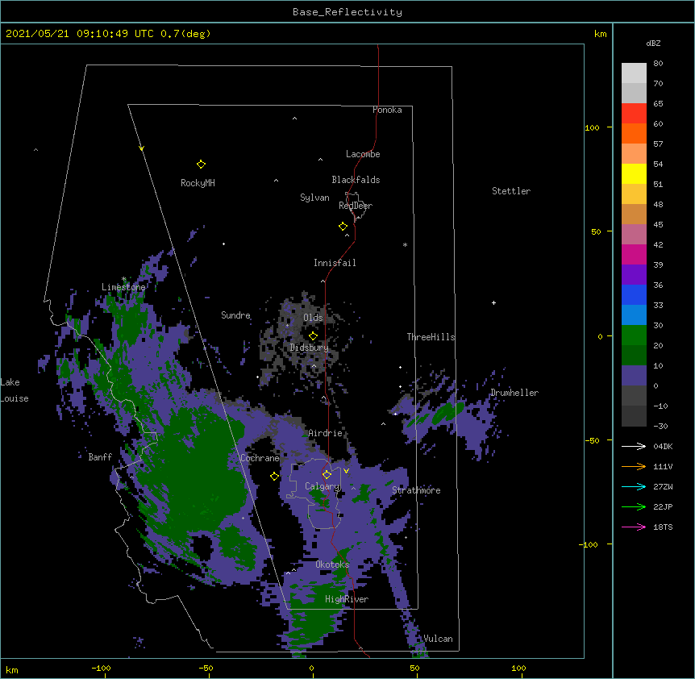
Task: Click the Limestone label
Action: (123, 287)
